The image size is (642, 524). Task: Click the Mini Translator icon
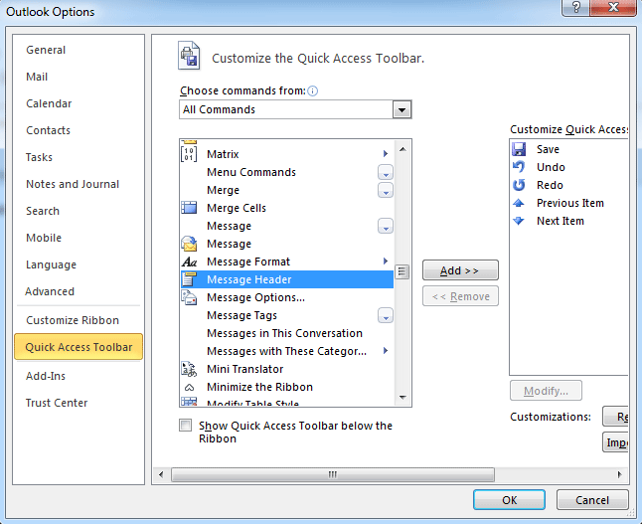point(189,369)
